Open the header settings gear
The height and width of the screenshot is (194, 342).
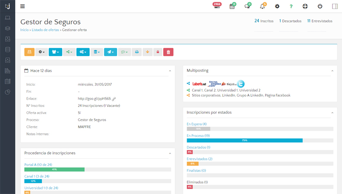277,6
